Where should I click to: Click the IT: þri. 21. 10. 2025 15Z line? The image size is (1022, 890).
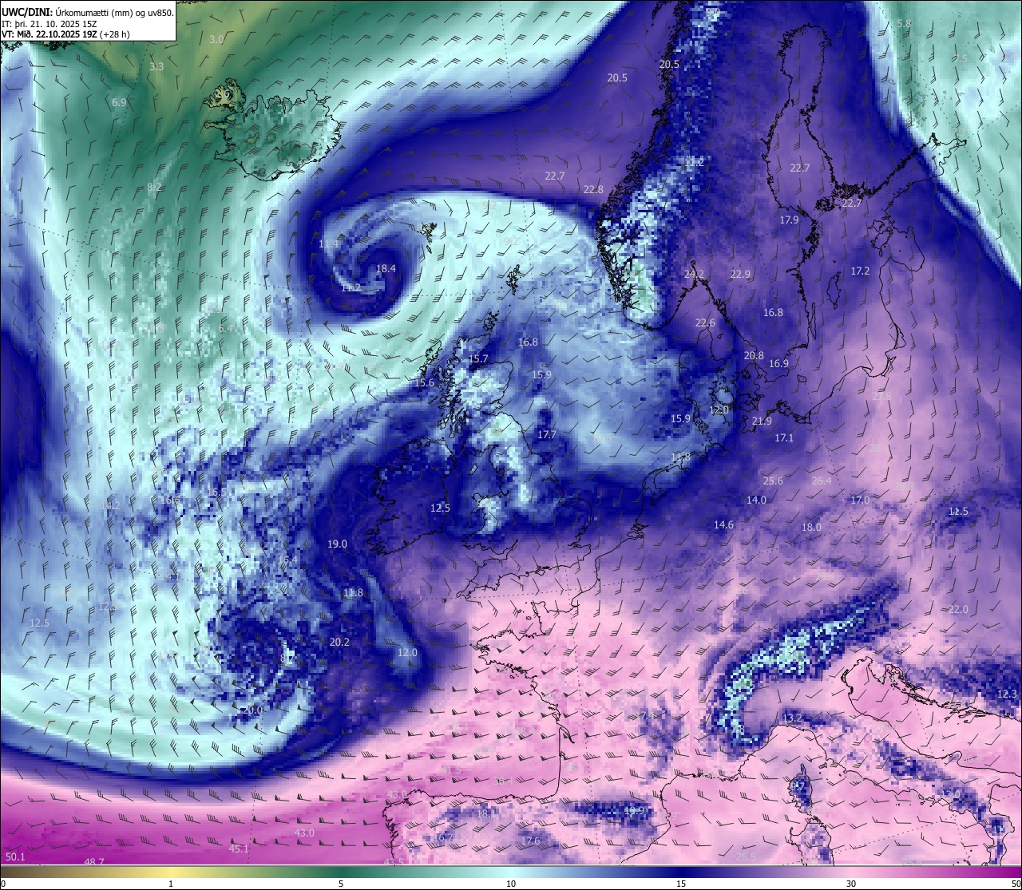[50, 24]
